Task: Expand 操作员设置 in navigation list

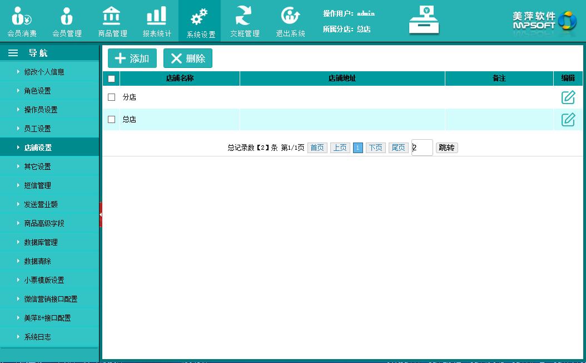Action: [x=41, y=110]
